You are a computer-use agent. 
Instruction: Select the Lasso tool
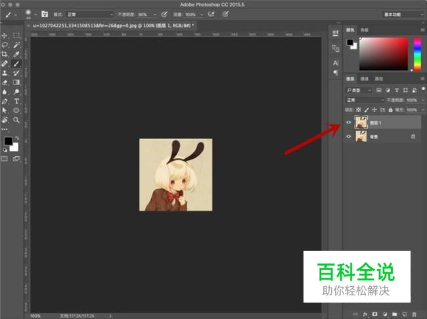pos(5,45)
